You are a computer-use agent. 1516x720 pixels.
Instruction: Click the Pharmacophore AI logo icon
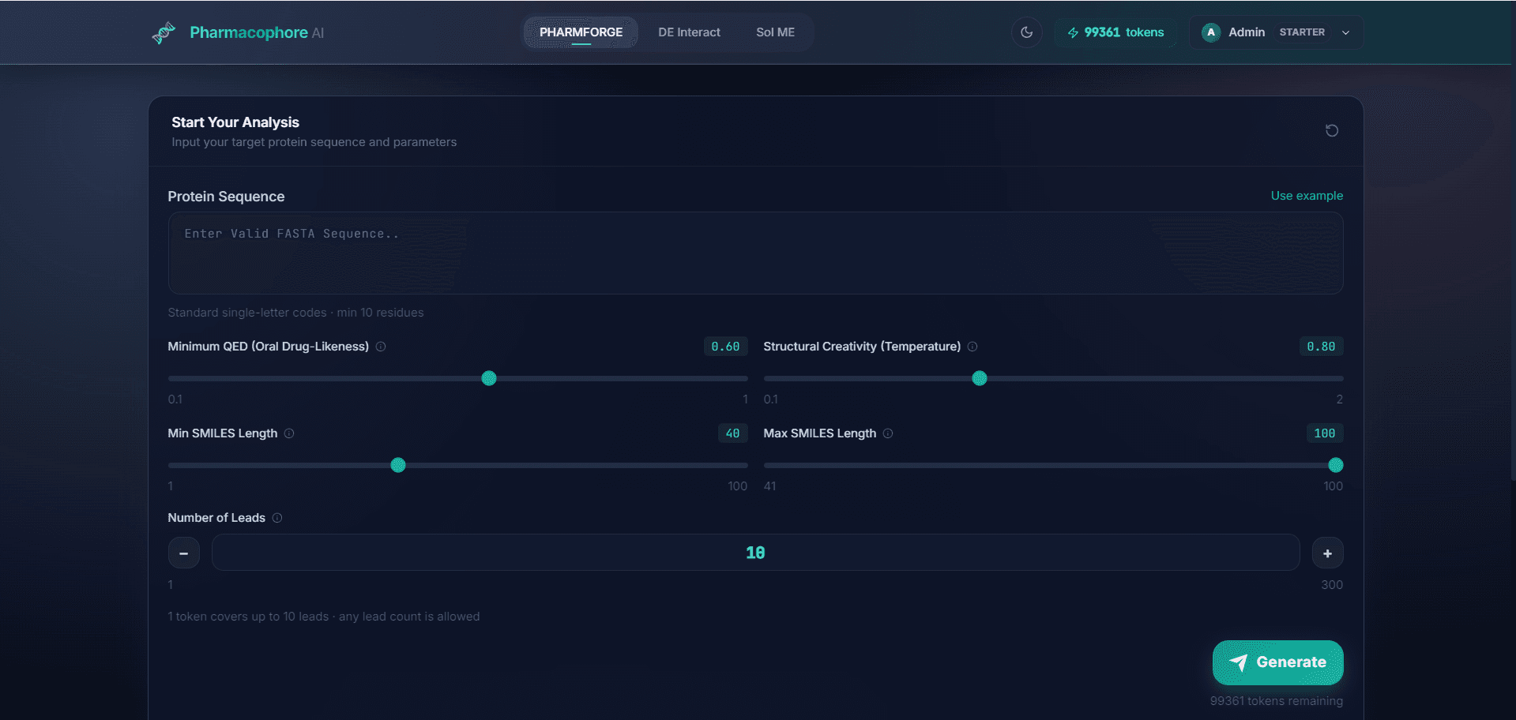tap(164, 32)
